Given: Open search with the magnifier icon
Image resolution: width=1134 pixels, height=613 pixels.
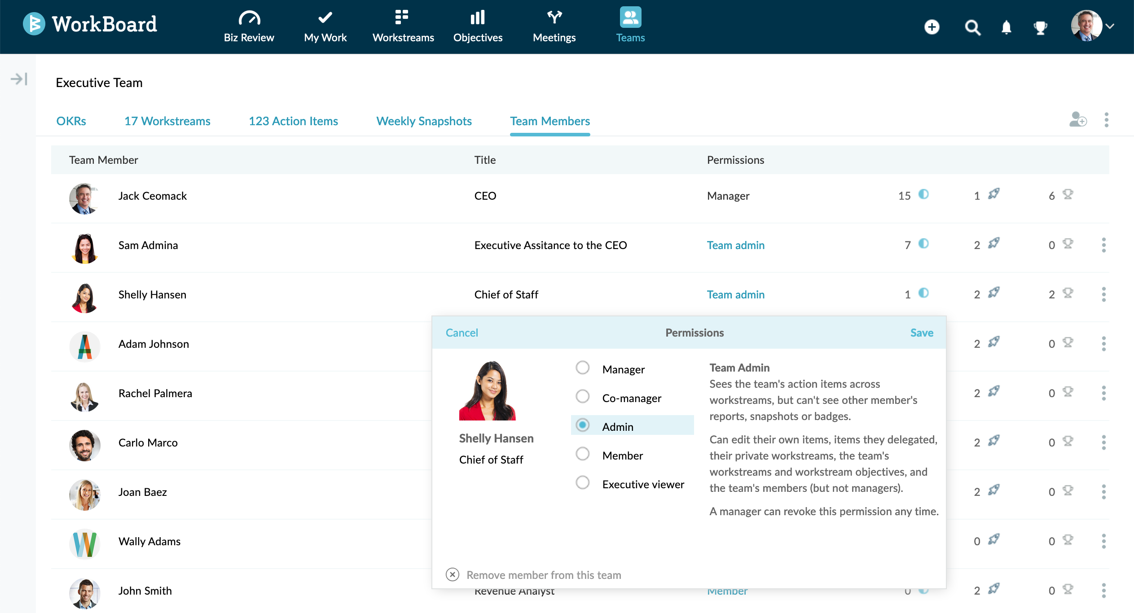Looking at the screenshot, I should [972, 28].
